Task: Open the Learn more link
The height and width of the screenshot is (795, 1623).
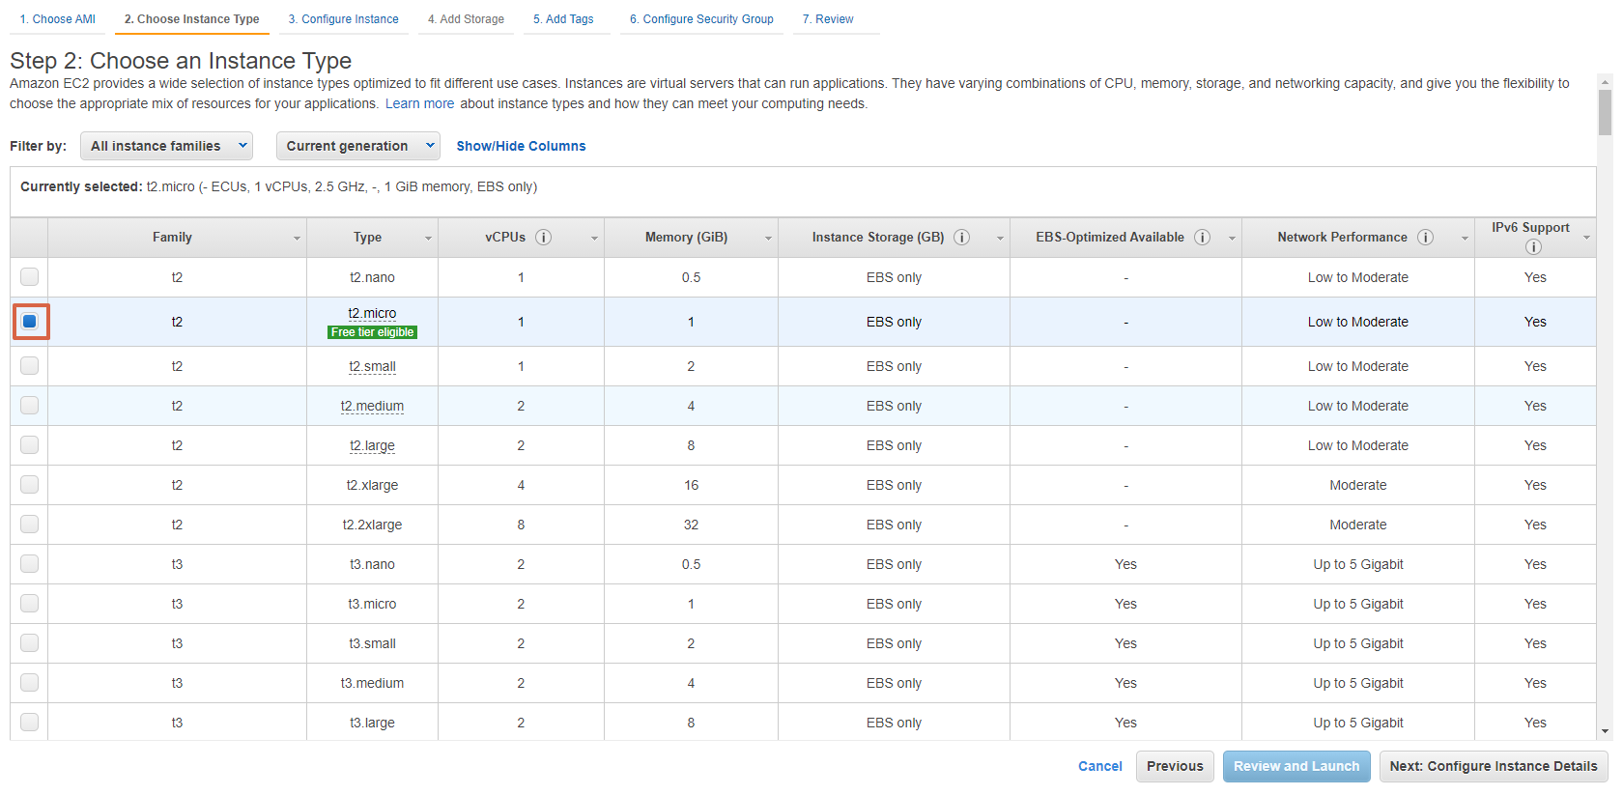Action: 419,103
